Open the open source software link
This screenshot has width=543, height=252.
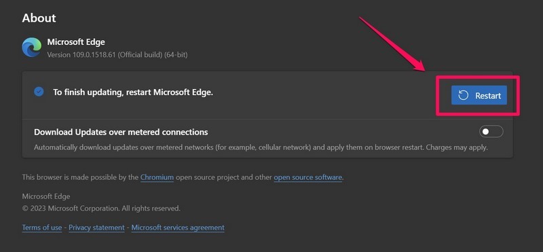click(x=308, y=177)
